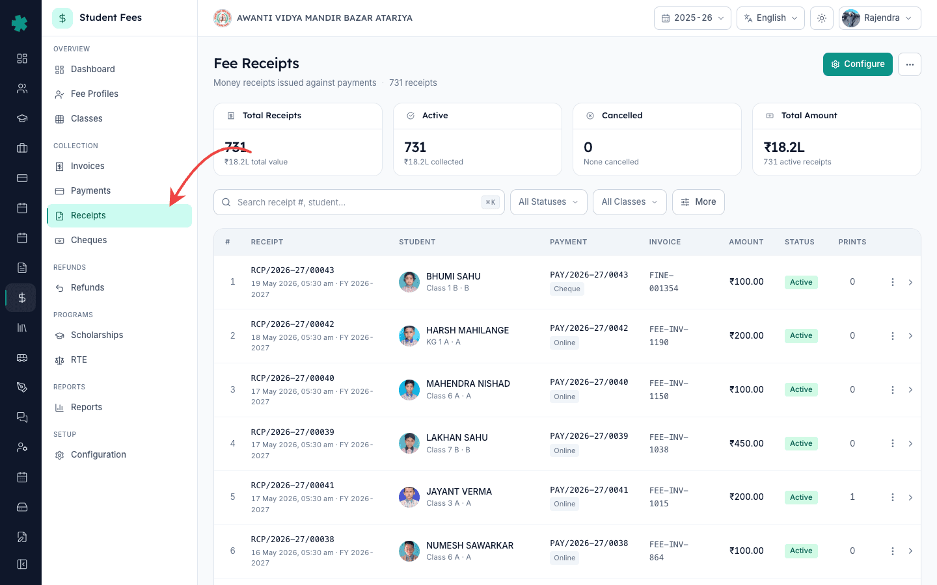
Task: Open the briefcase icon in left rail
Action: [x=22, y=148]
